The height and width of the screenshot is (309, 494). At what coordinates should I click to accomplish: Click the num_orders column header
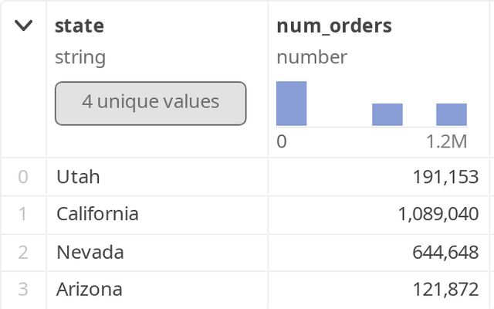(334, 25)
